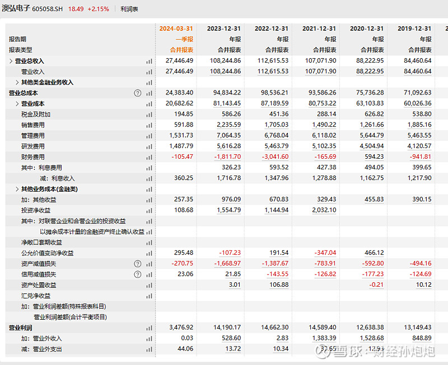The width and height of the screenshot is (448, 365).
Task: Open chart icon for 信用减值损失 row
Action: pos(149,274)
